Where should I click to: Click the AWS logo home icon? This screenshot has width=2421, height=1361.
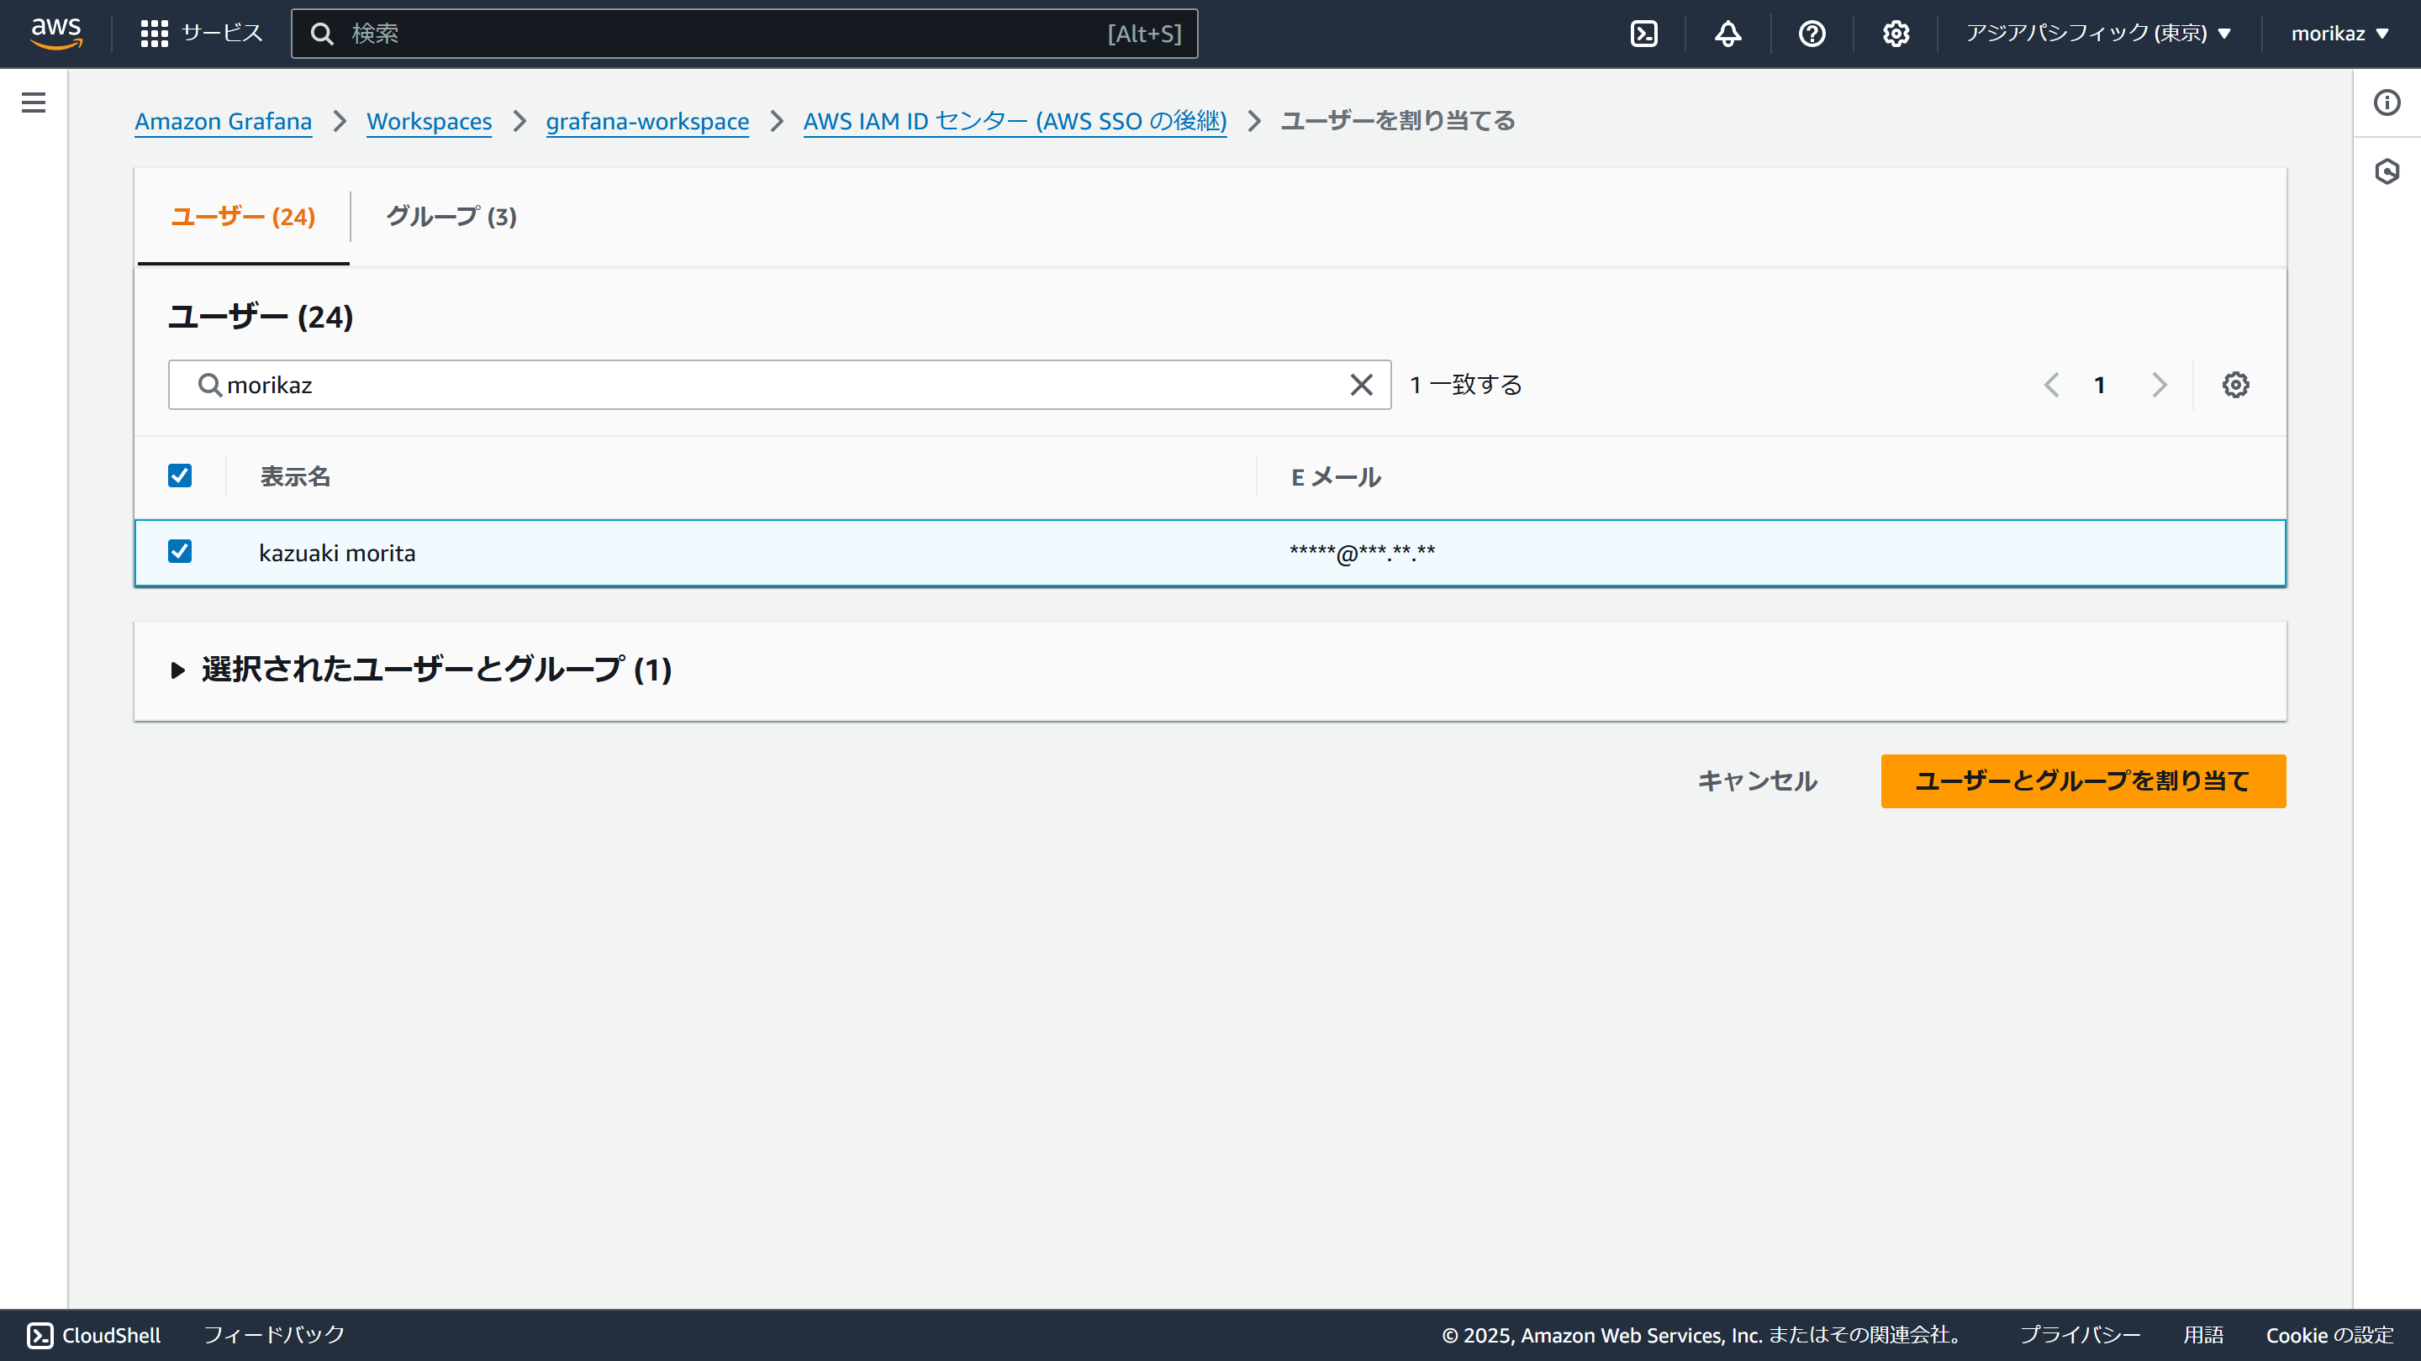click(56, 34)
